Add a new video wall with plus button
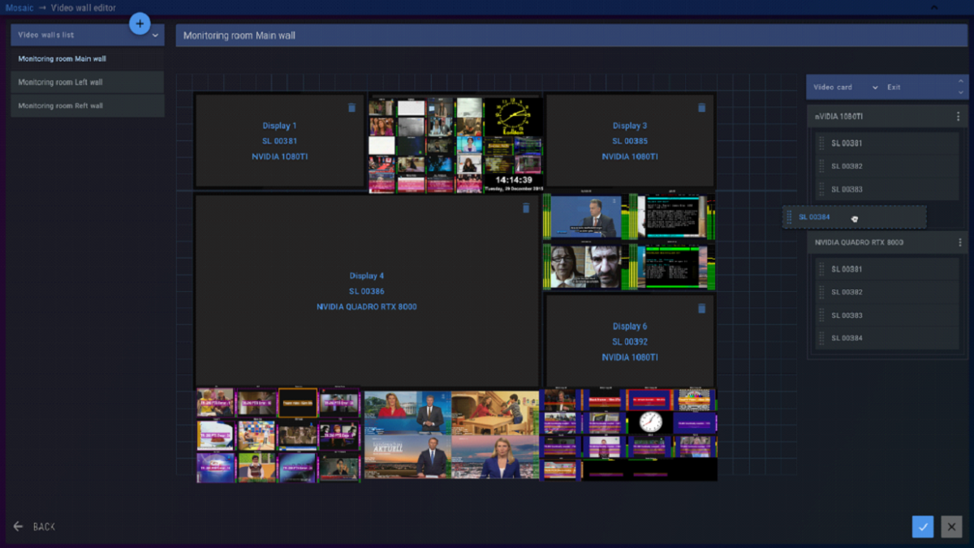Viewport: 974px width, 548px height. 140,24
